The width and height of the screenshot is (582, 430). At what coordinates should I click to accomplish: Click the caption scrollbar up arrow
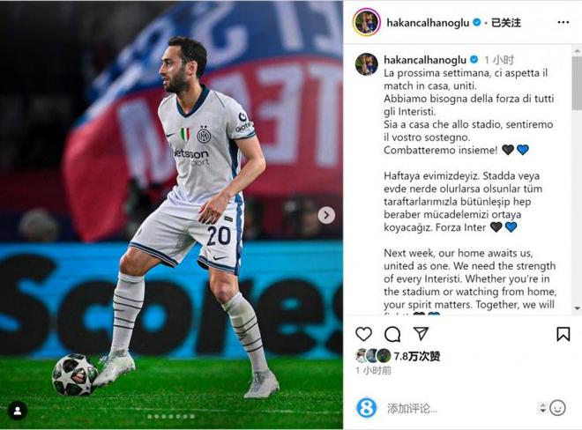tap(578, 50)
